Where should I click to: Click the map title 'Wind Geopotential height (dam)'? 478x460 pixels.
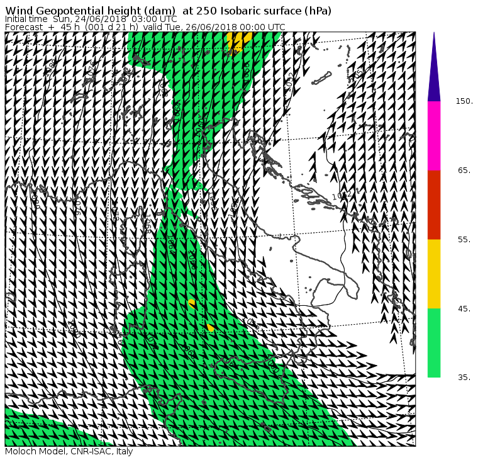pos(90,11)
